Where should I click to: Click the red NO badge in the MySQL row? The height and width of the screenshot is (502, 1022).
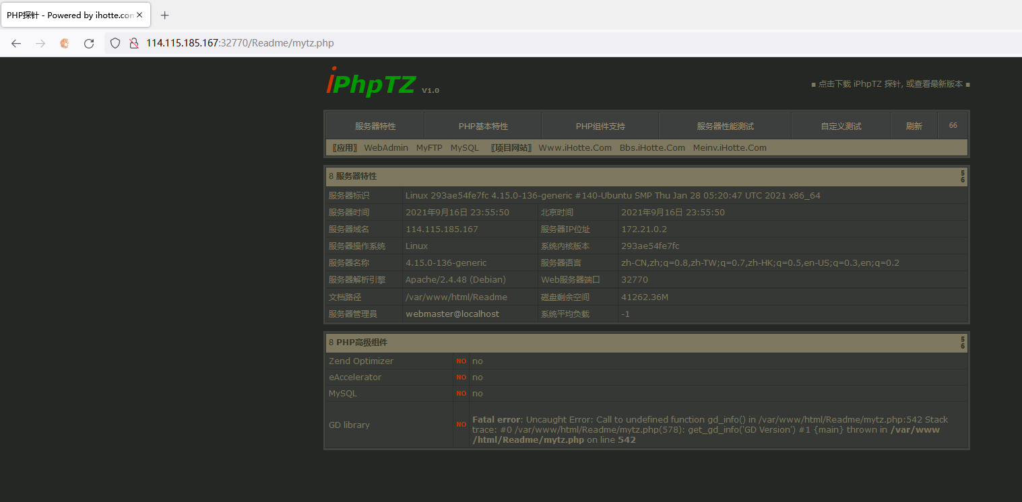[x=461, y=394]
